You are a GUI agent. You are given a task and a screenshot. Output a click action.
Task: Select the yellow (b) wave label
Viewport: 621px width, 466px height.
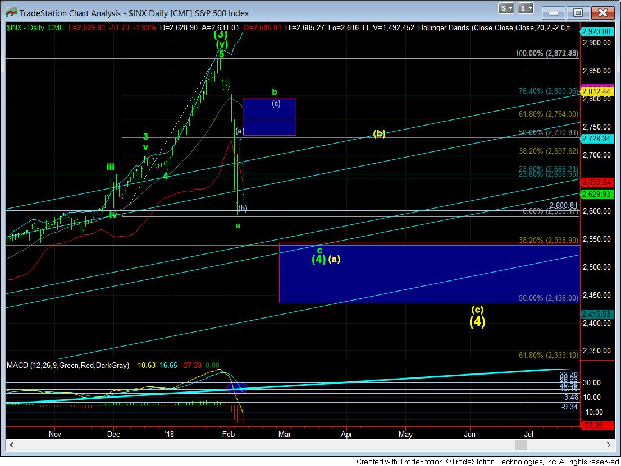tap(380, 133)
